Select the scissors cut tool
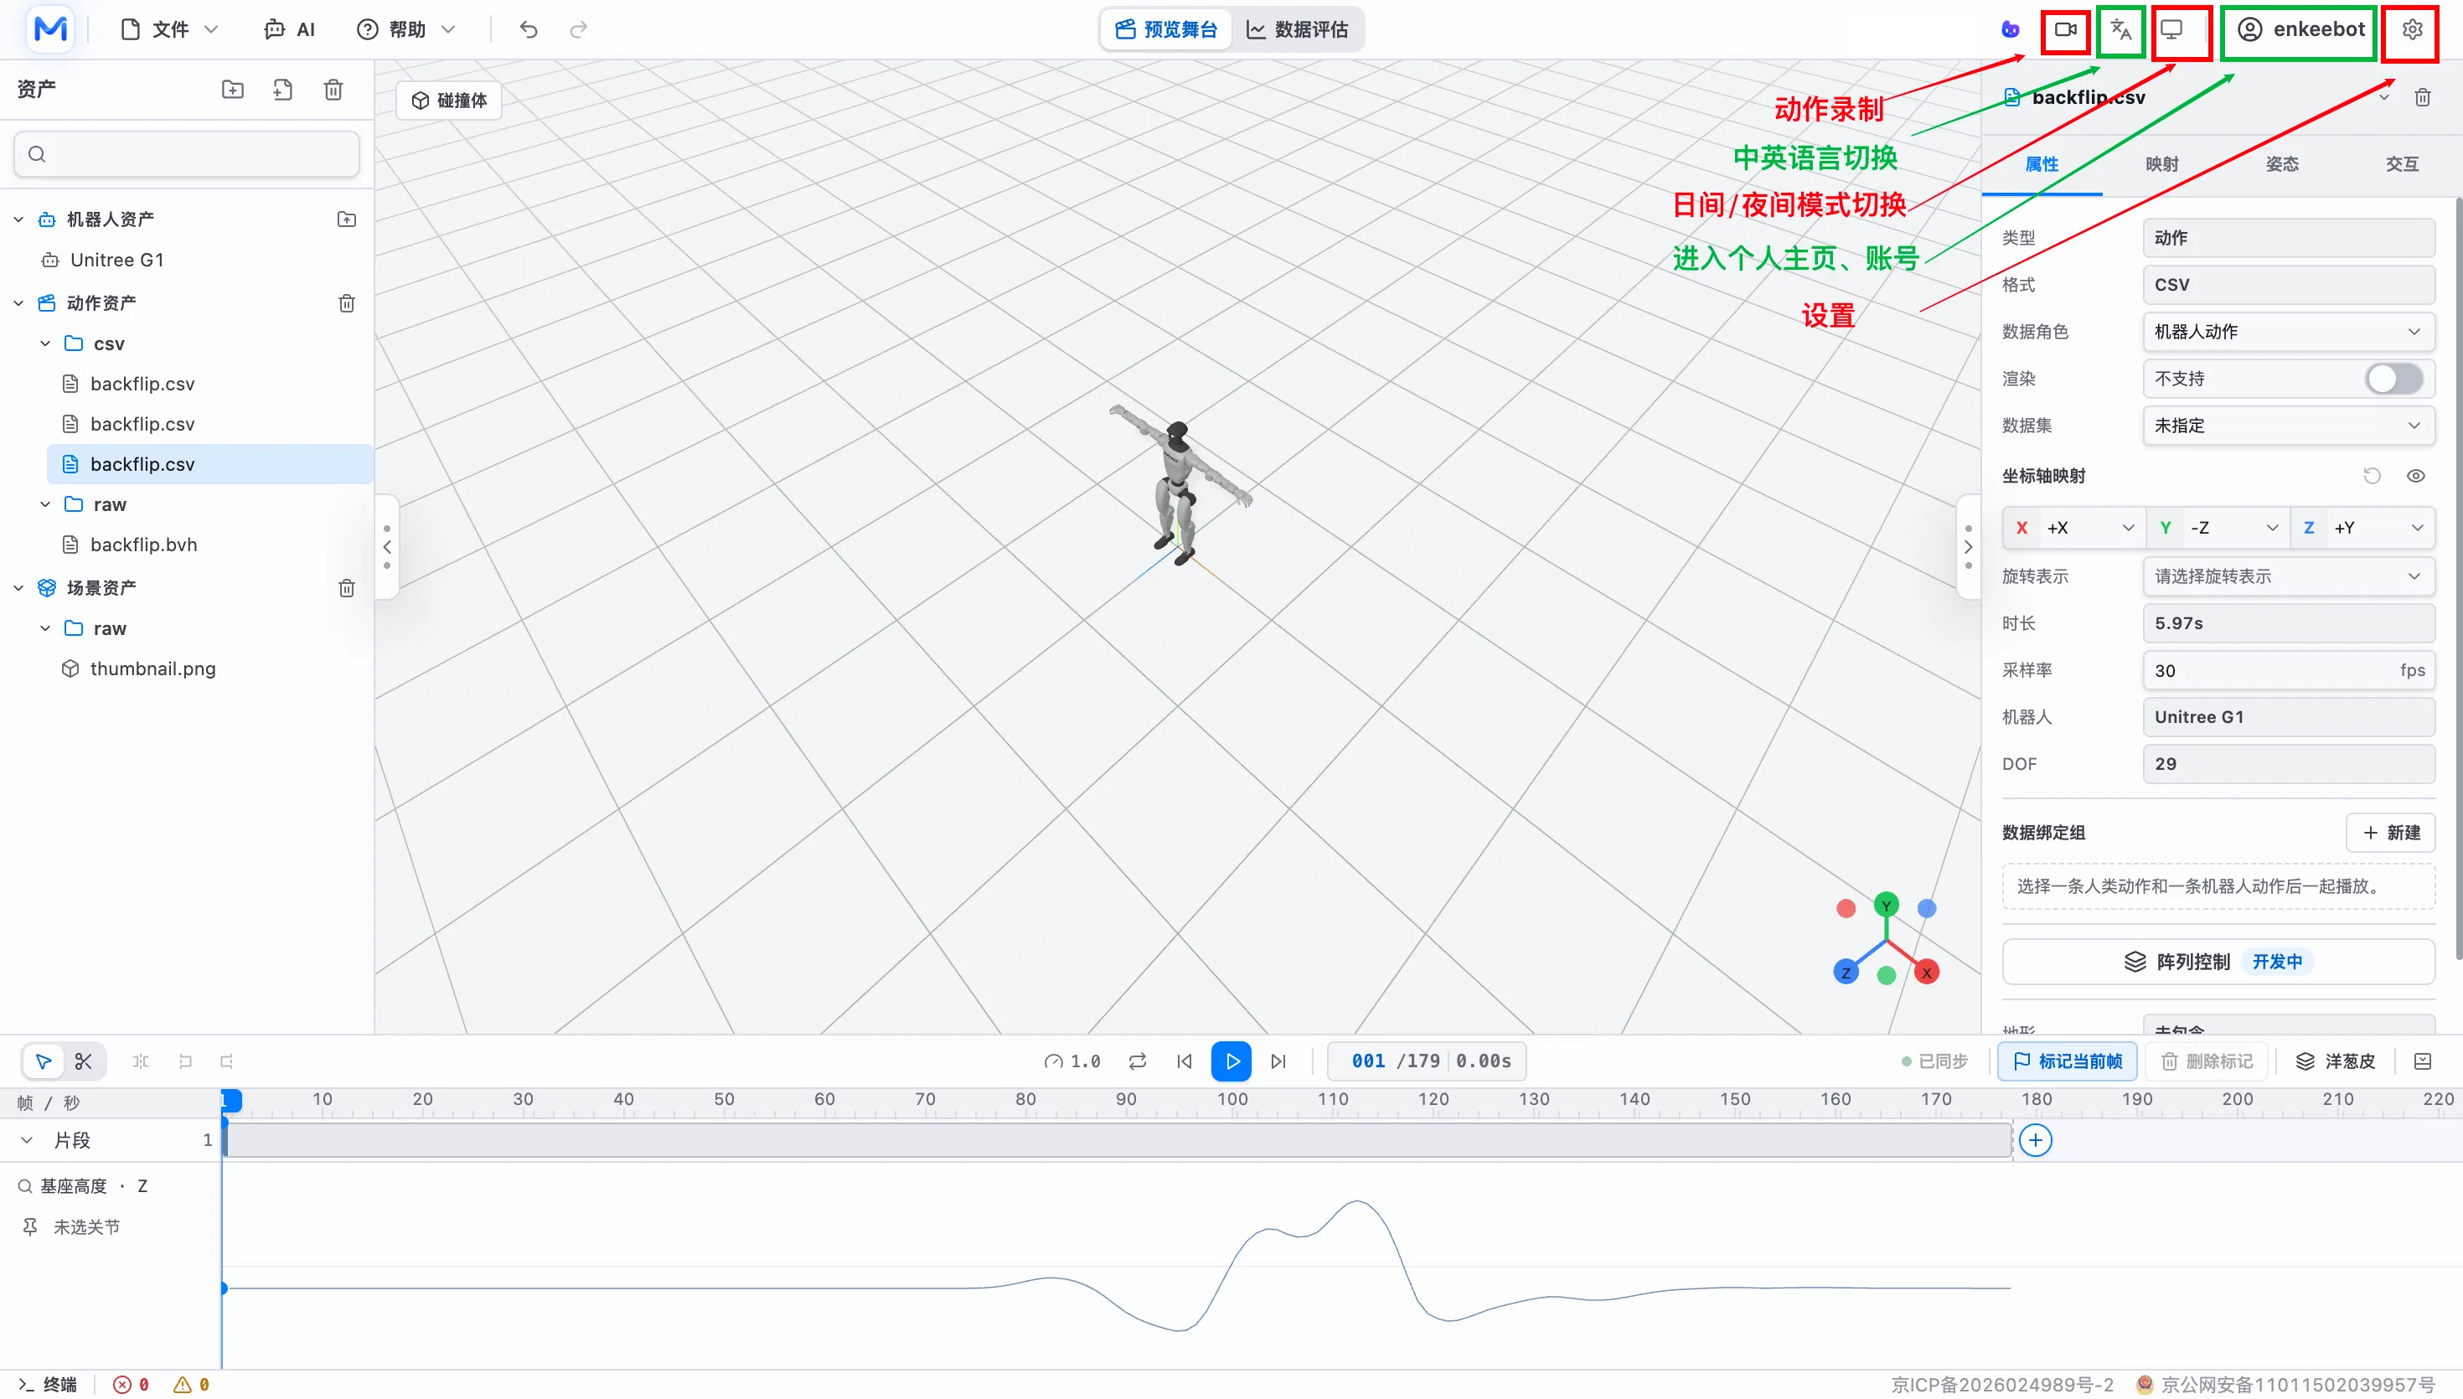 pos(84,1061)
